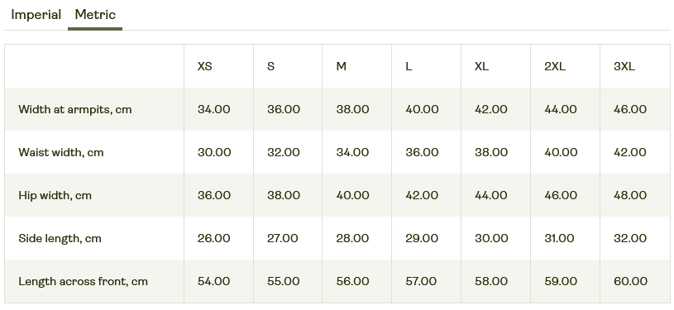Click the 58.00 front length for XL
Screen dimensions: 674x310
pos(491,281)
